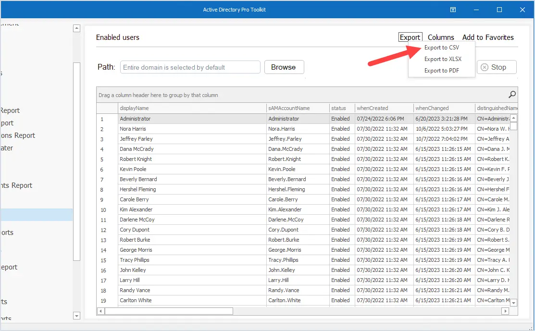Select Kim Alexander displayName cell

click(x=192, y=209)
